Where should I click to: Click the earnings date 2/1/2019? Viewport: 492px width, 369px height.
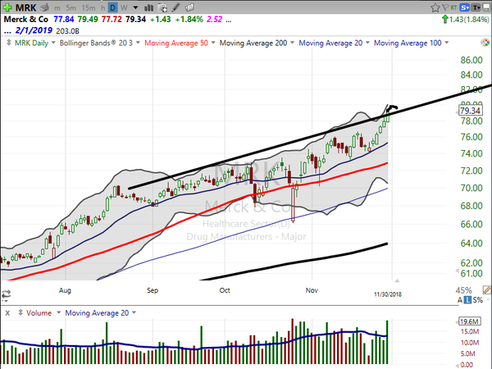34,31
